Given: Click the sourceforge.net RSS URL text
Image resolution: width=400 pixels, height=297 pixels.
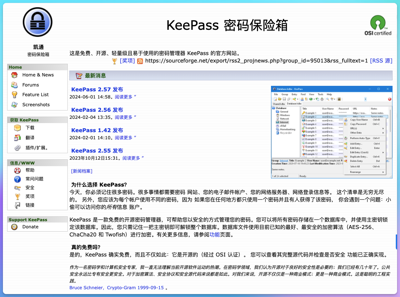Looking at the screenshot, I should [x=256, y=61].
